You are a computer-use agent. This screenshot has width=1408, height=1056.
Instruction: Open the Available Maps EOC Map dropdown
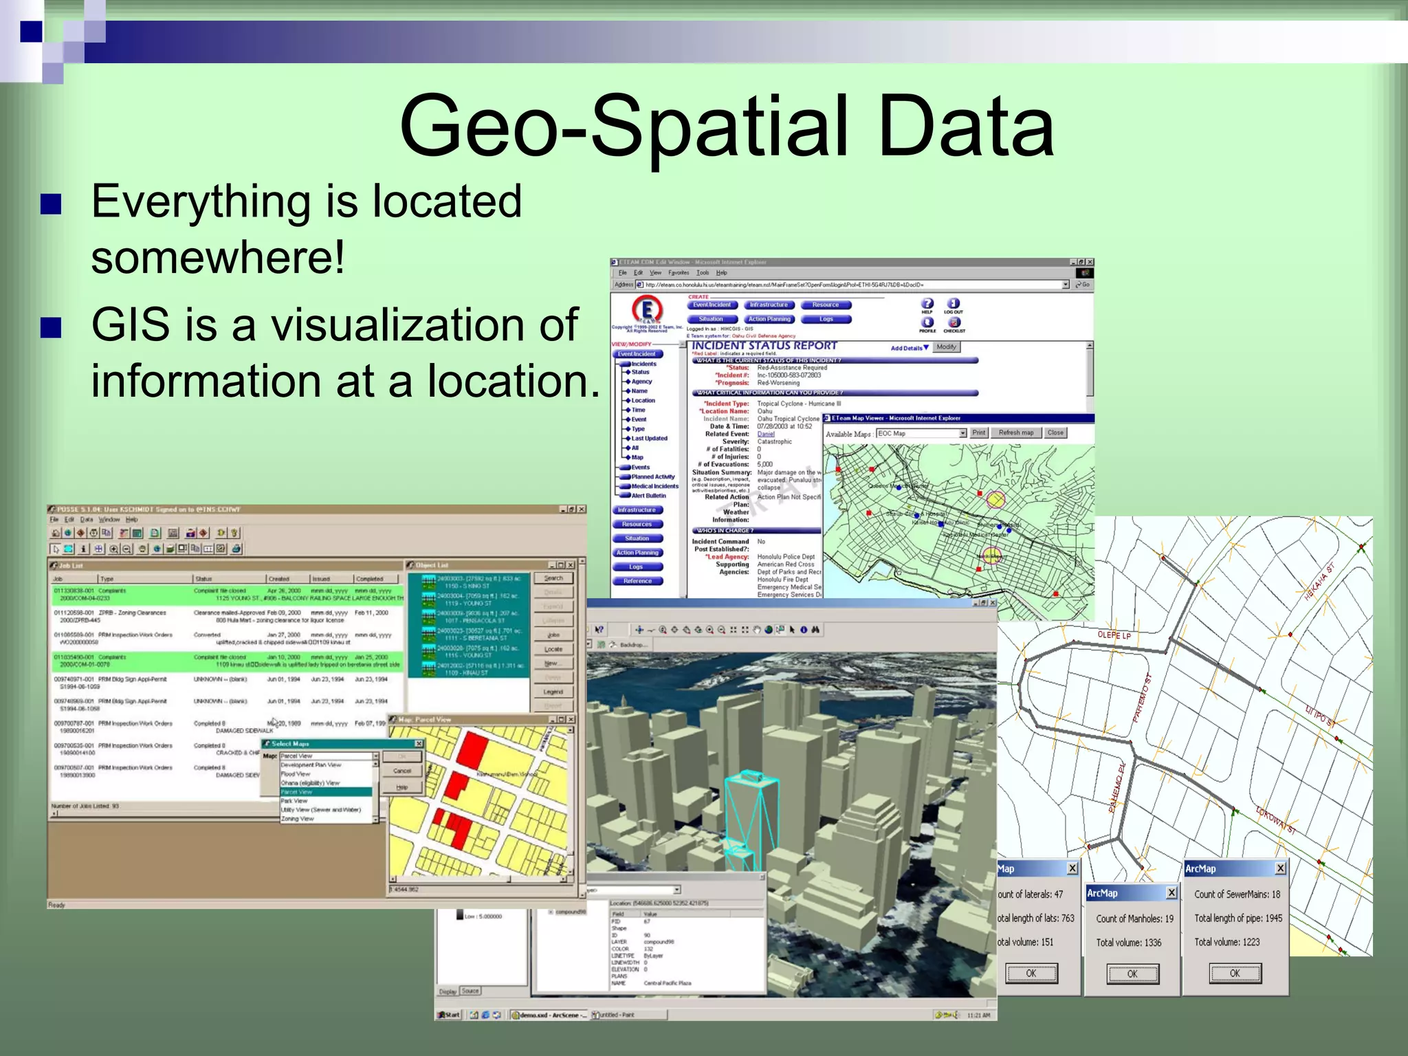962,433
